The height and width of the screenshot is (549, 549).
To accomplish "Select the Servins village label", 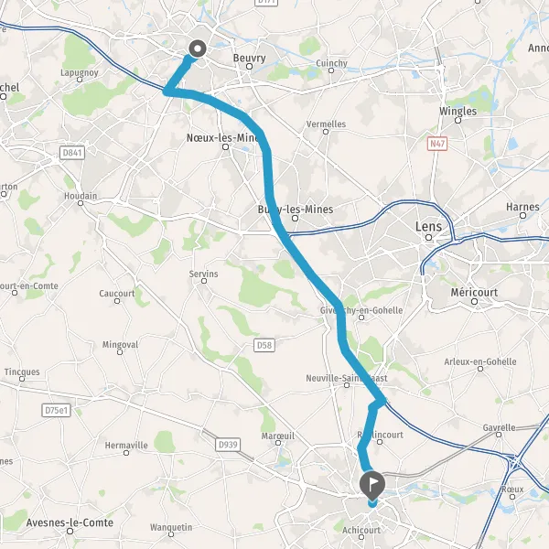I will (x=203, y=274).
